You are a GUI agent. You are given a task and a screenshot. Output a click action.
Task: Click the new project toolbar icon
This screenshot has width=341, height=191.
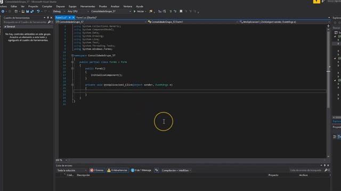point(16,11)
